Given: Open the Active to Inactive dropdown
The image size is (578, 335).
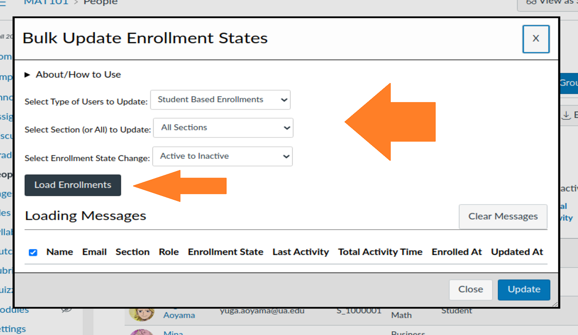Looking at the screenshot, I should tap(222, 156).
